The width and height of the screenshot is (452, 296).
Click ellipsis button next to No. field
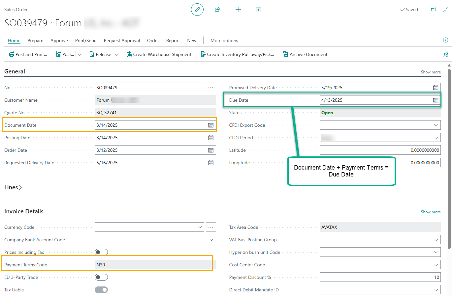(x=211, y=88)
